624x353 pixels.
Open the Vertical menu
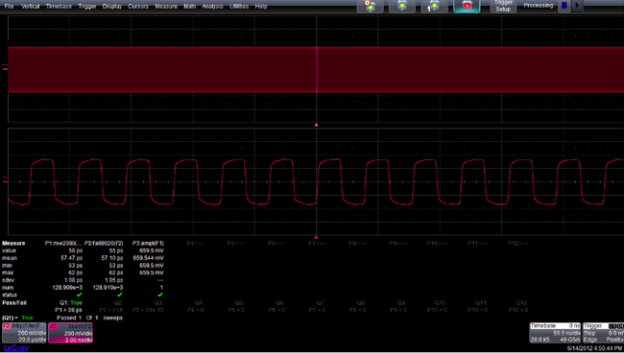click(31, 7)
